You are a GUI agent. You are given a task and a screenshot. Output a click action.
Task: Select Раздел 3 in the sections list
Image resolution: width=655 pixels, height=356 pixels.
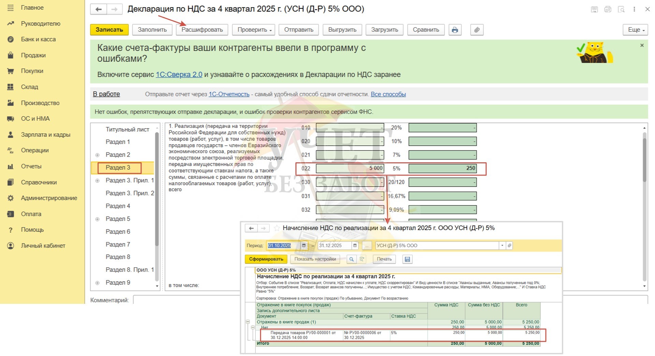tap(118, 168)
